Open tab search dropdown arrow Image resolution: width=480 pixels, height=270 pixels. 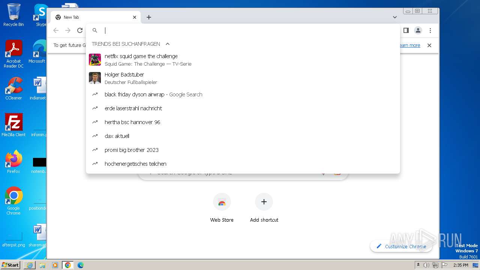click(x=394, y=17)
